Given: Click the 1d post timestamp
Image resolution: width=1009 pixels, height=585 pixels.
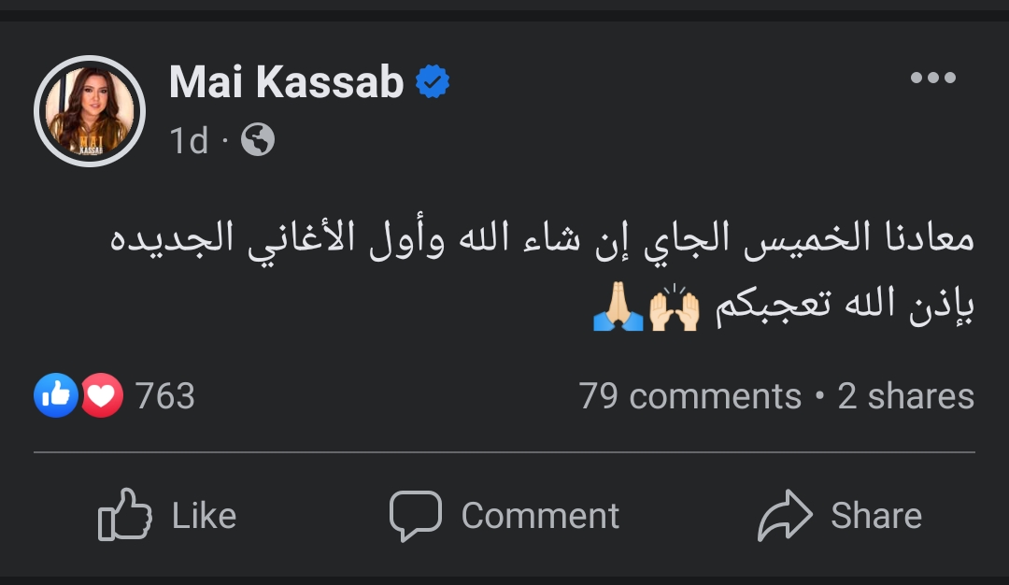Looking at the screenshot, I should click(x=190, y=141).
